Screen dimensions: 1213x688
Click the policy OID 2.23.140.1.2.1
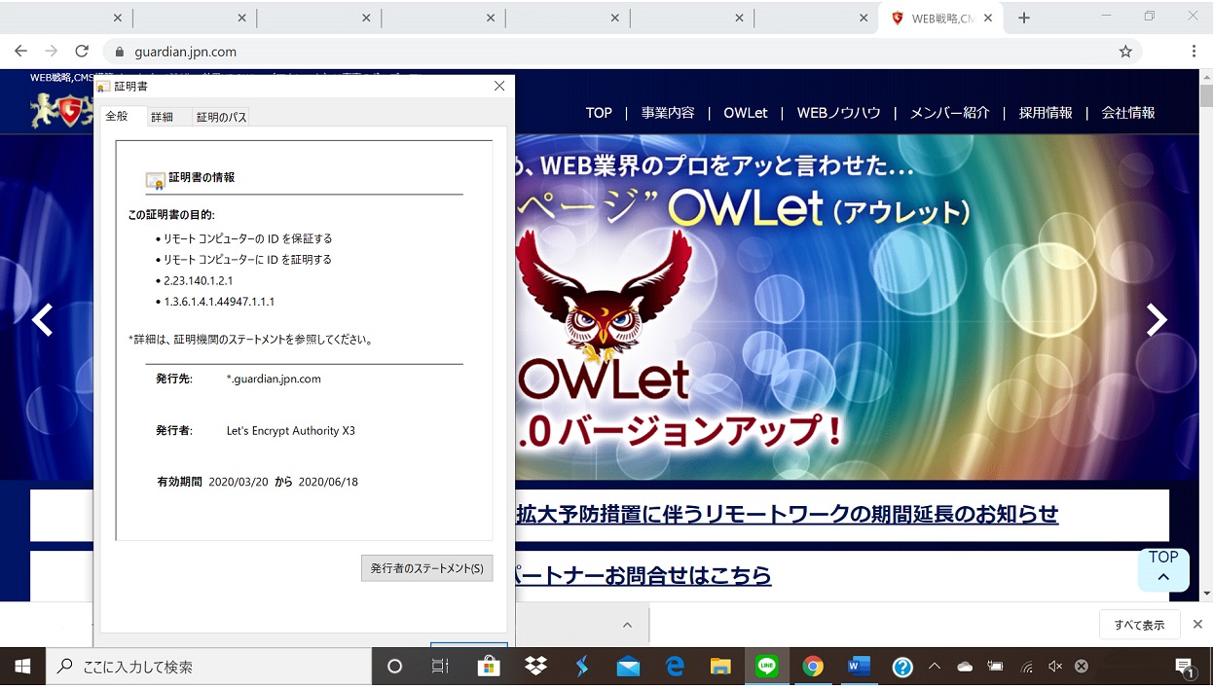pyautogui.click(x=199, y=280)
